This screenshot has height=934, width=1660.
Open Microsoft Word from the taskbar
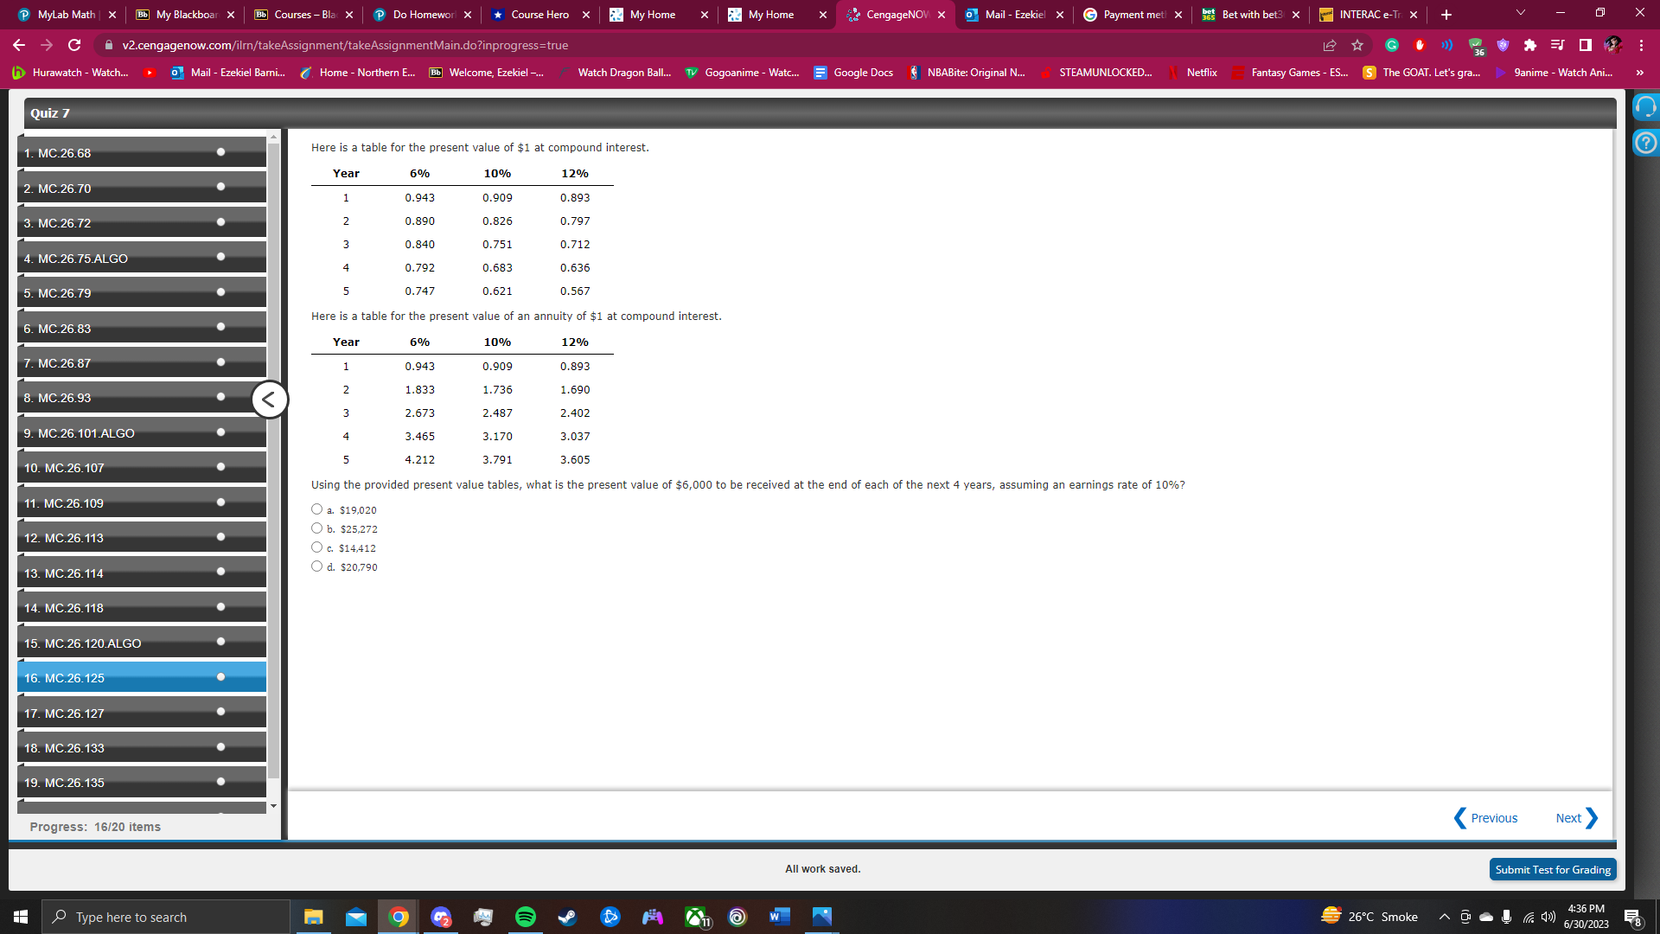point(779,917)
